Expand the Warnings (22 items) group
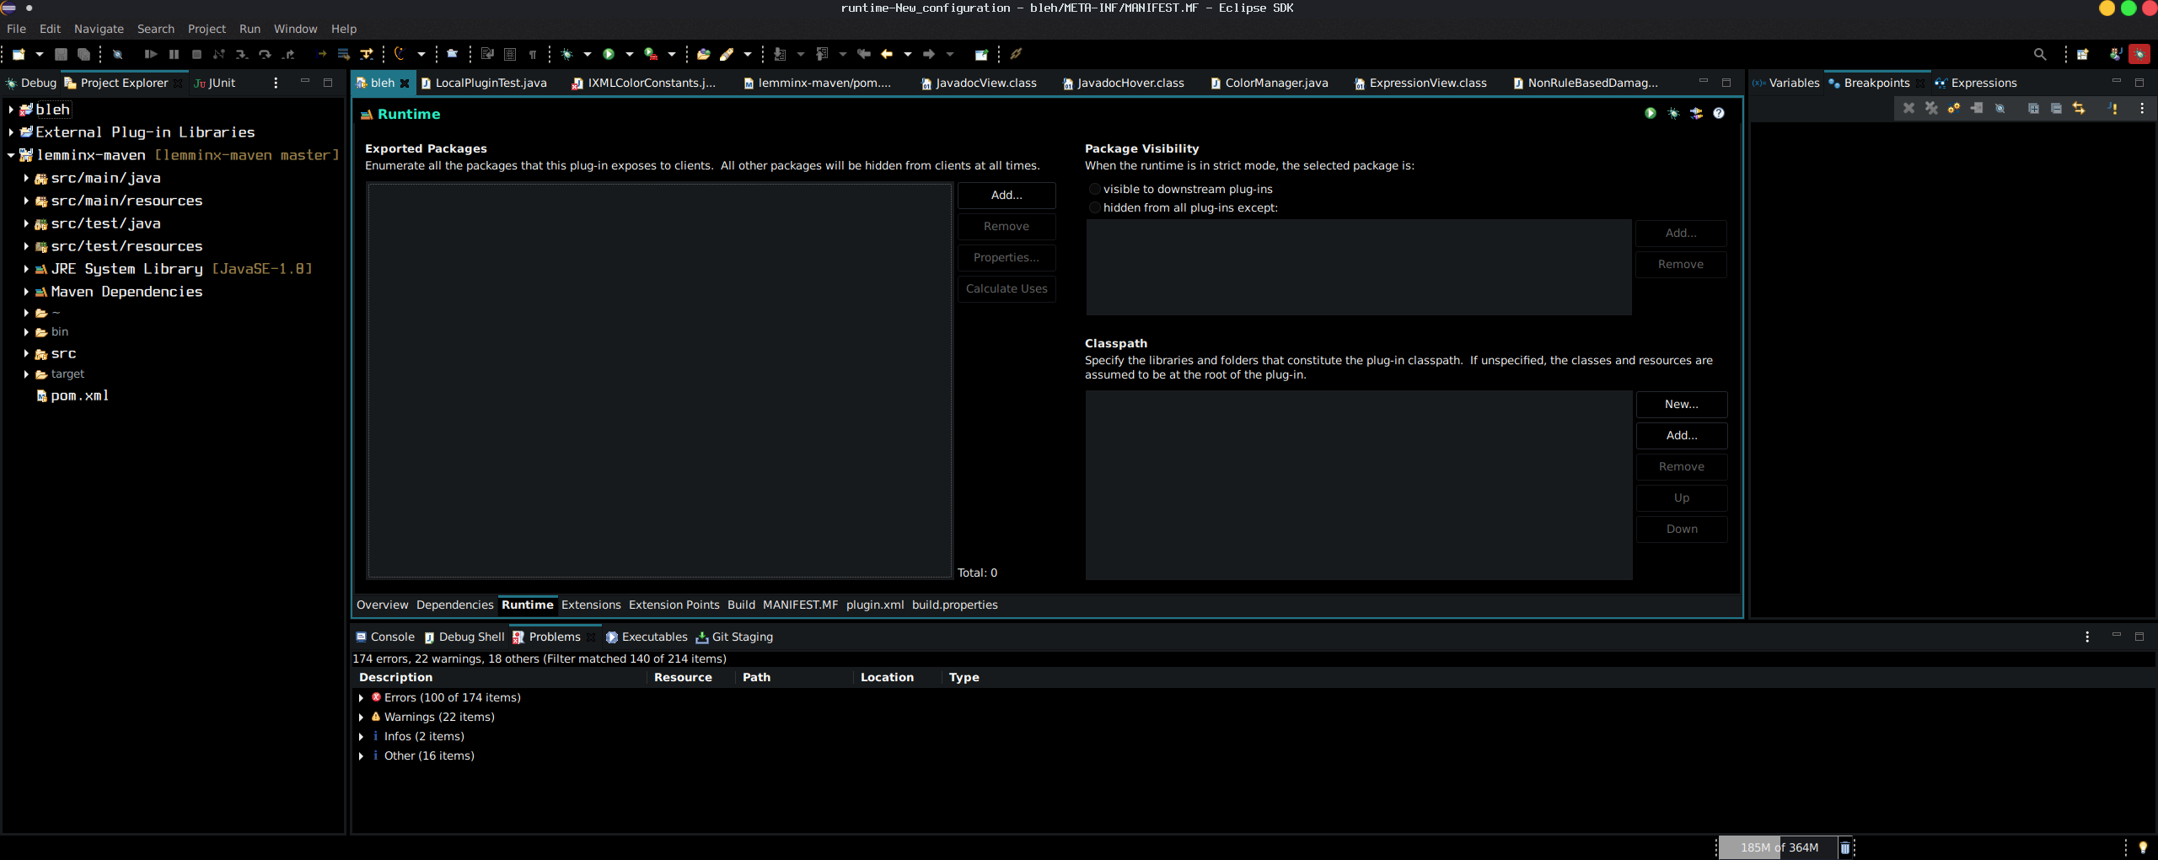The image size is (2158, 860). [362, 717]
